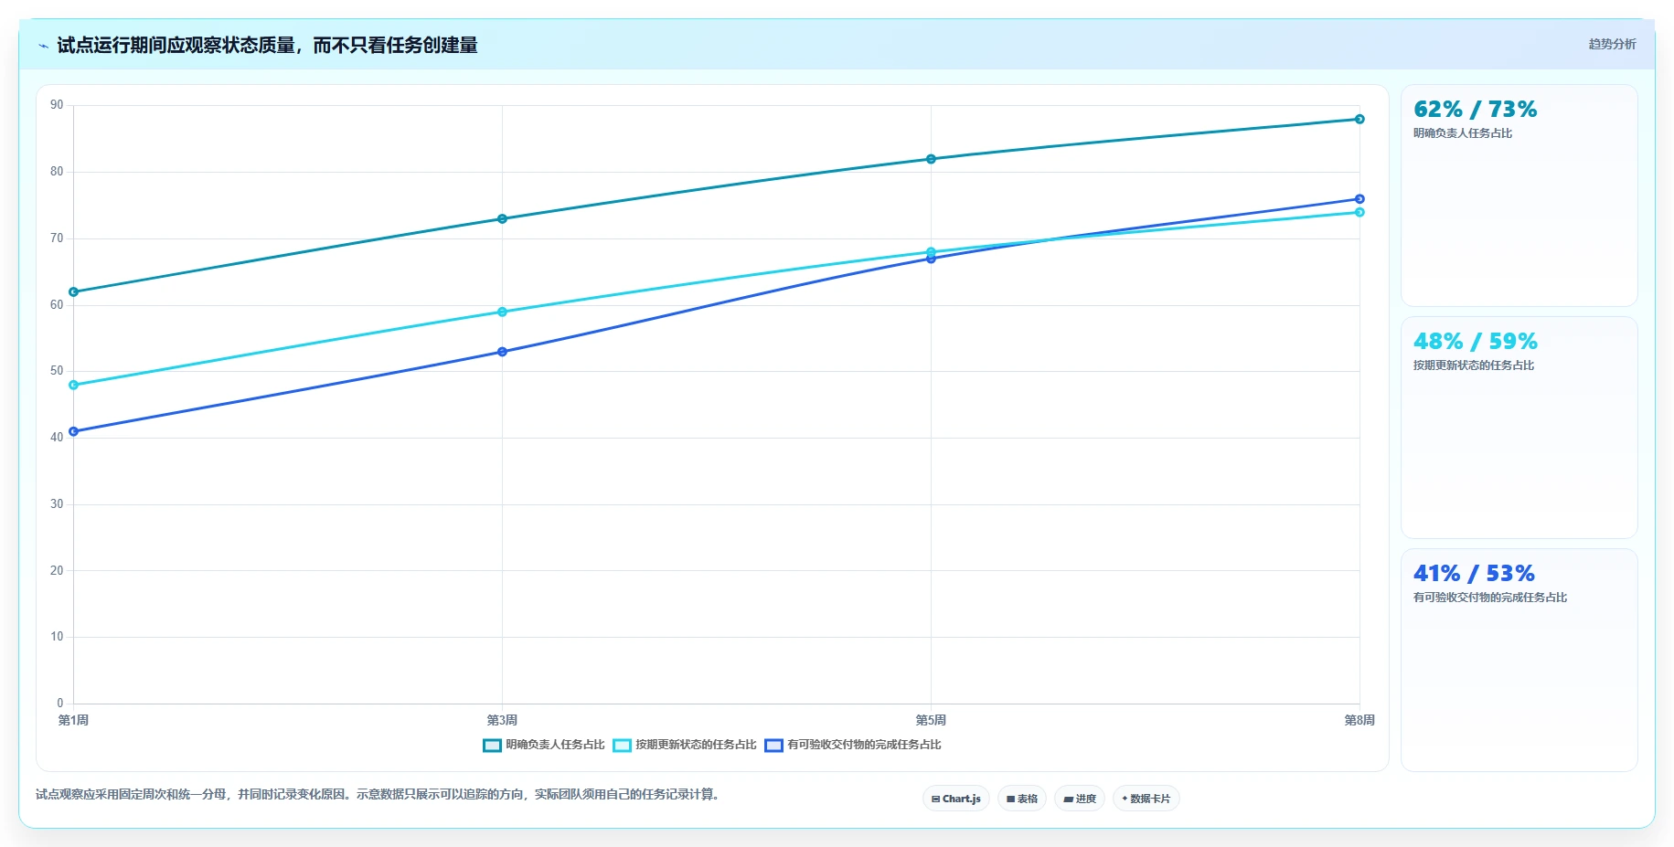Click the y-axis value 40

pos(57,438)
